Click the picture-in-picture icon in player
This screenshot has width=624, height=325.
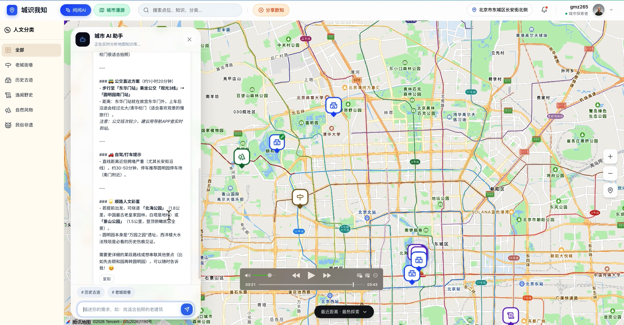pos(360,275)
